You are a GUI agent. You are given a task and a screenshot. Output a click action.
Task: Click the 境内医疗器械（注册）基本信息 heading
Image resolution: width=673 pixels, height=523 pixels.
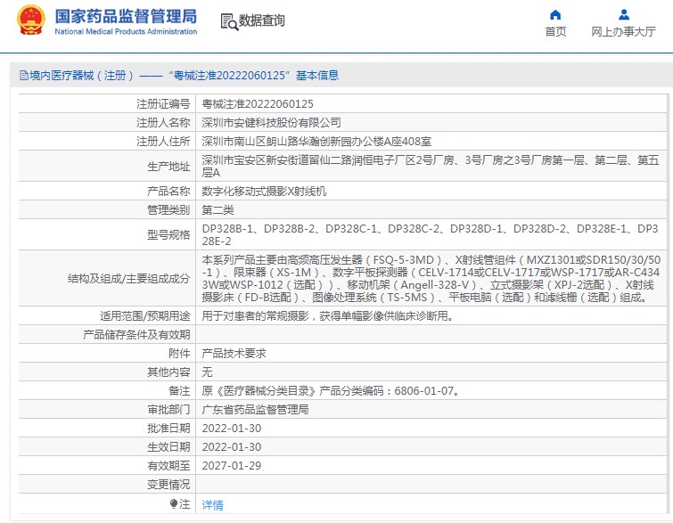[179, 76]
